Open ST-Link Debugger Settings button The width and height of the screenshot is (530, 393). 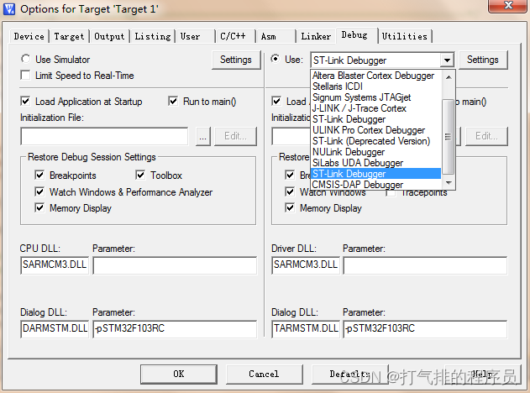(483, 60)
